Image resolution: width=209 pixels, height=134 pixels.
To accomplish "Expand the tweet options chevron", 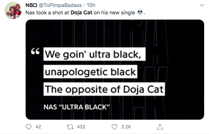I will pos(202,5).
